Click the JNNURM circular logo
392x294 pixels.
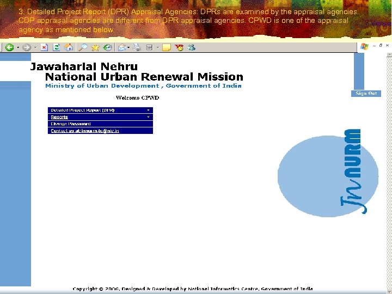328,173
